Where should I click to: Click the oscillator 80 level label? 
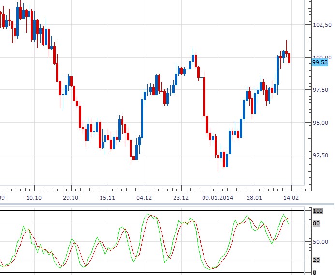pos(316,223)
